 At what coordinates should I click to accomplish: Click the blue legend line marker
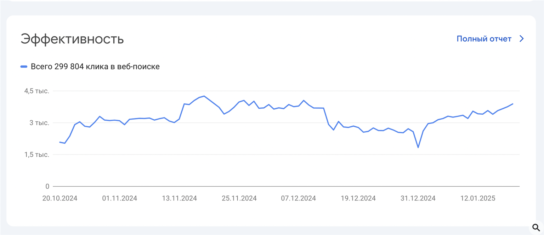tap(24, 67)
